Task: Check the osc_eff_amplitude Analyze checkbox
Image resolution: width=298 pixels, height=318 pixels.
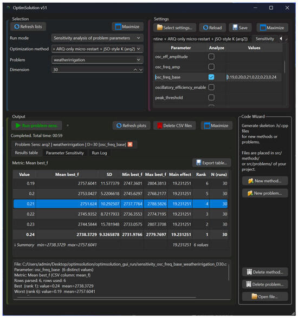Action: [x=211, y=56]
